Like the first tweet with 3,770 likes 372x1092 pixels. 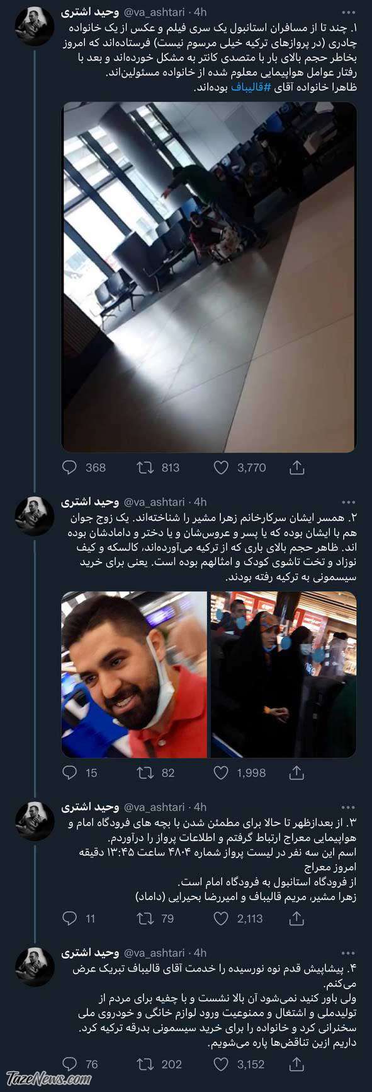click(221, 467)
